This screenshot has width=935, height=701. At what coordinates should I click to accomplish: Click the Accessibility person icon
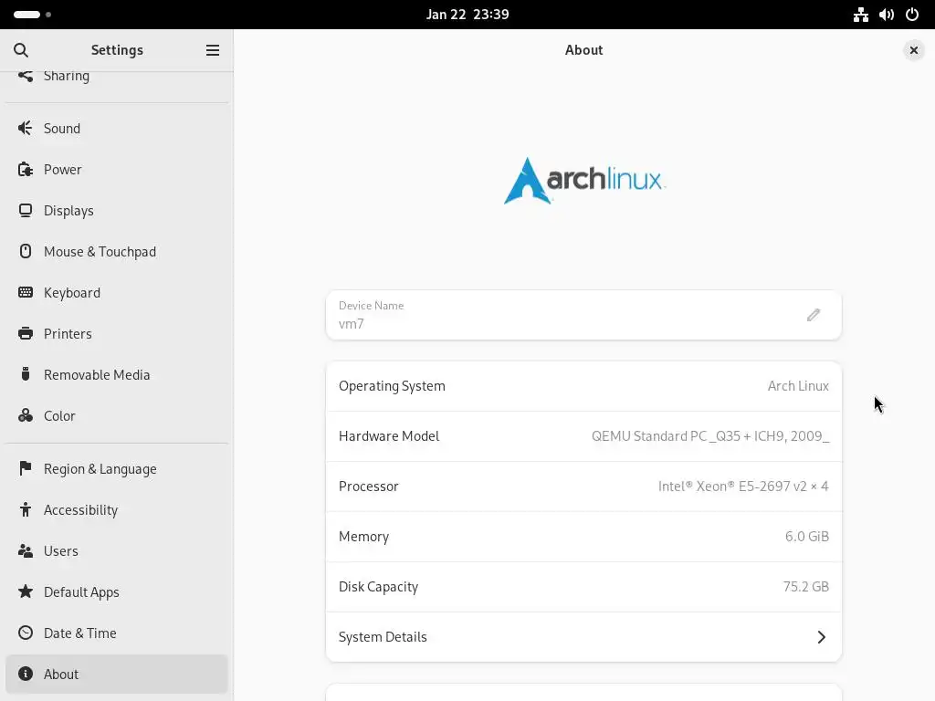[x=25, y=509]
